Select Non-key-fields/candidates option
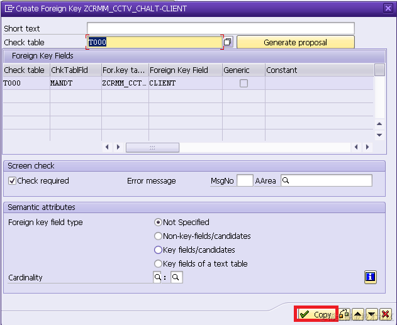The height and width of the screenshot is (325, 397). (x=158, y=236)
